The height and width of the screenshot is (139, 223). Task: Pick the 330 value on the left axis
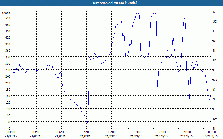pyautogui.click(x=8, y=57)
